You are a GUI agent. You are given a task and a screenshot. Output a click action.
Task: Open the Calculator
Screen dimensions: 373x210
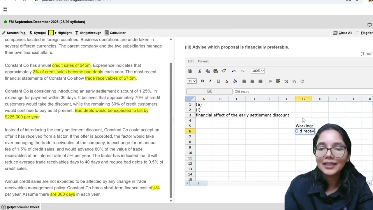[x=115, y=33]
